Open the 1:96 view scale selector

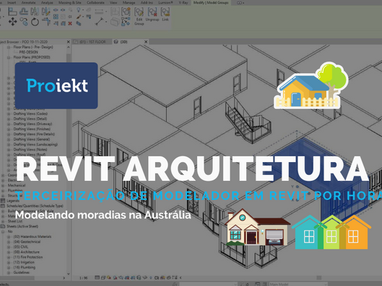tap(84, 278)
